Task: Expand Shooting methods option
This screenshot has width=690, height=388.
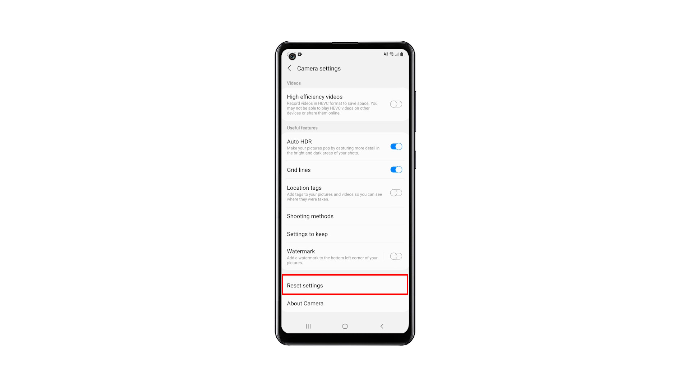Action: coord(345,216)
